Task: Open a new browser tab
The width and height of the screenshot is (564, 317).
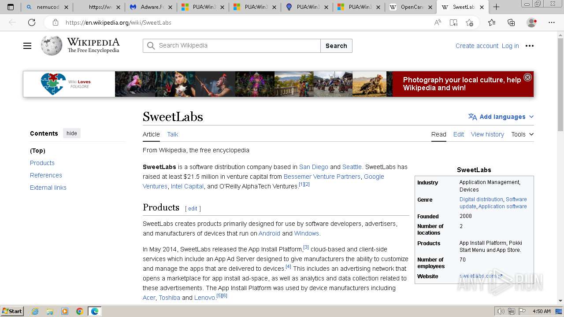Action: [x=496, y=7]
